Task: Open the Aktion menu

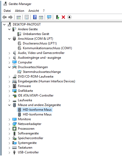Action: click(x=19, y=11)
